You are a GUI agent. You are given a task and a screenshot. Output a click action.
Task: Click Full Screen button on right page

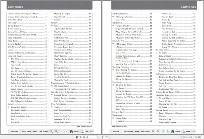tap(145, 131)
